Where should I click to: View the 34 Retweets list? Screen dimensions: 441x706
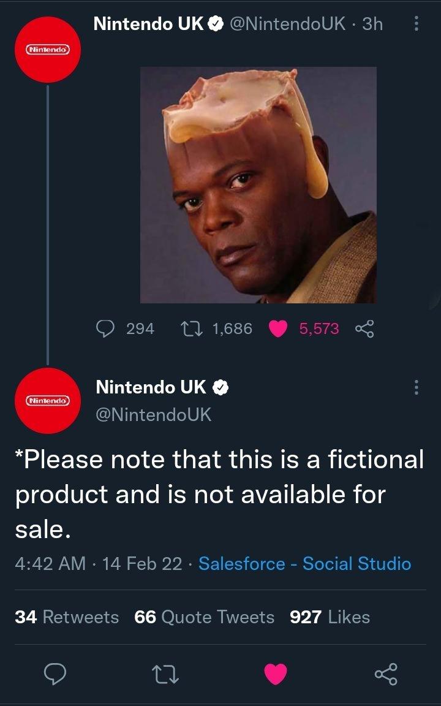[x=67, y=617]
